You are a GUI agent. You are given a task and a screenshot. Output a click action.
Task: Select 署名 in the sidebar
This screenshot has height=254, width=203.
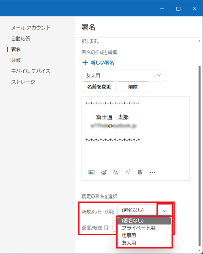[x=16, y=50]
